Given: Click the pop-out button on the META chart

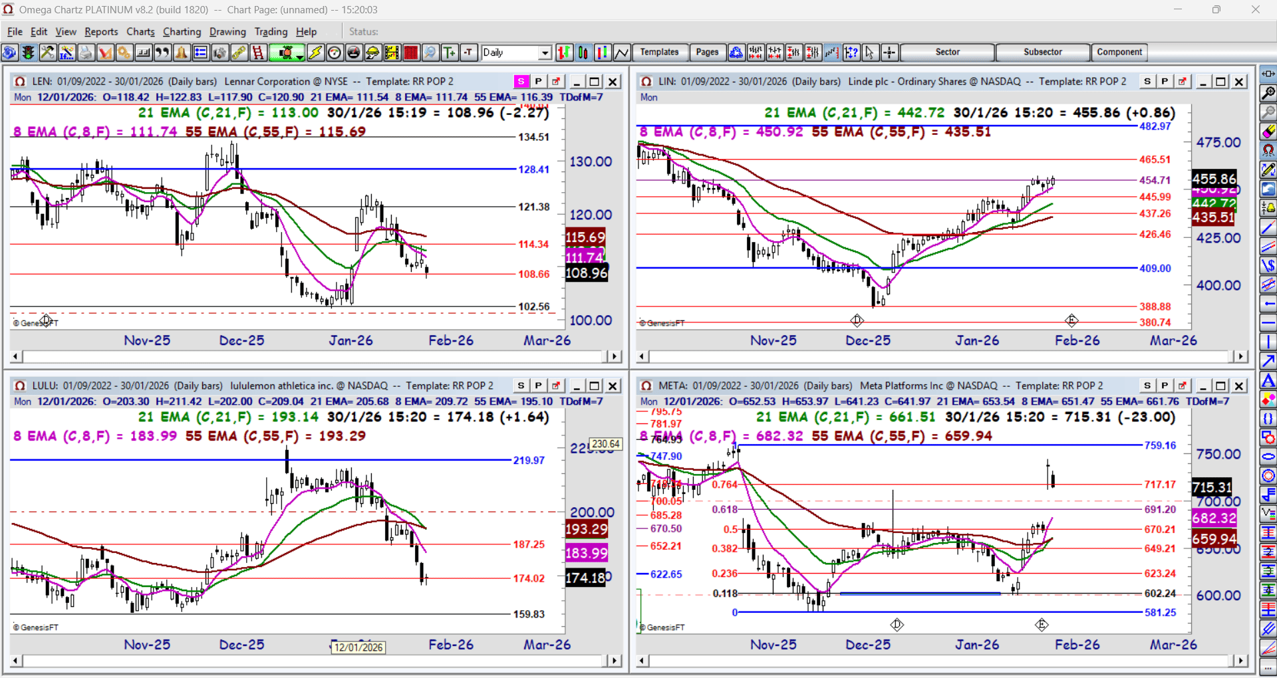Looking at the screenshot, I should pyautogui.click(x=1182, y=386).
